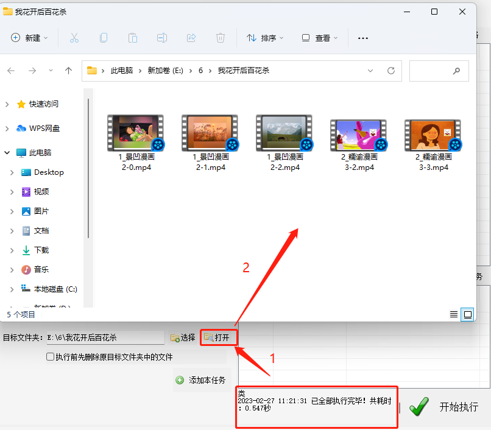Click 我花开后百花杀 in the breadcrumb
Image resolution: width=491 pixels, height=430 pixels.
pos(244,71)
